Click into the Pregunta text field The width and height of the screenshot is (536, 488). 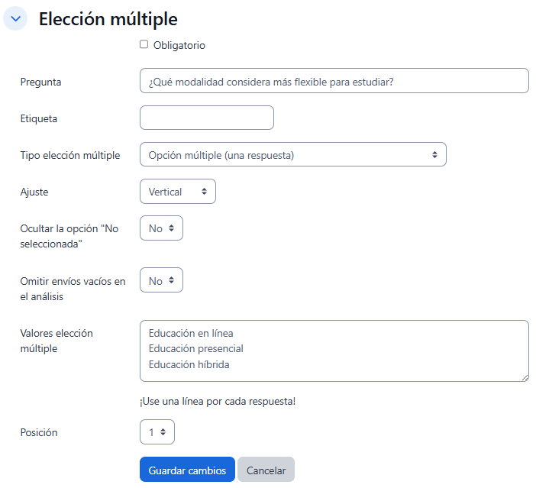tap(334, 81)
